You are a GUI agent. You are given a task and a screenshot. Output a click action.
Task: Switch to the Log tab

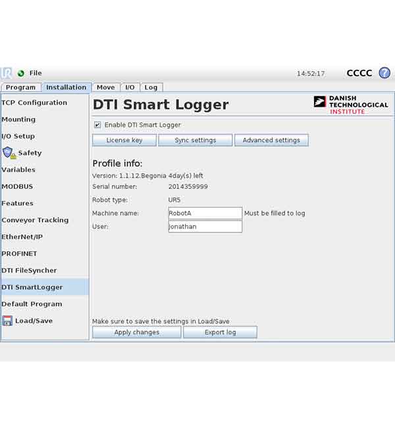151,88
